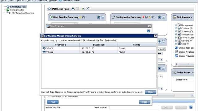Select SAN Status Page in navigation tree

18,7
